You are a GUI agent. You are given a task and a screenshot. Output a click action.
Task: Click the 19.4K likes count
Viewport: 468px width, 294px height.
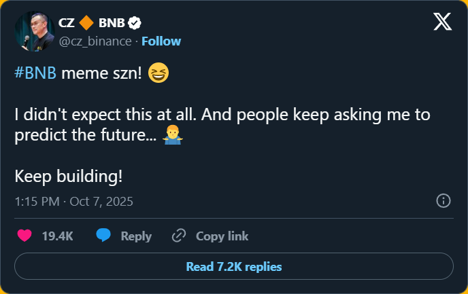[x=57, y=236]
